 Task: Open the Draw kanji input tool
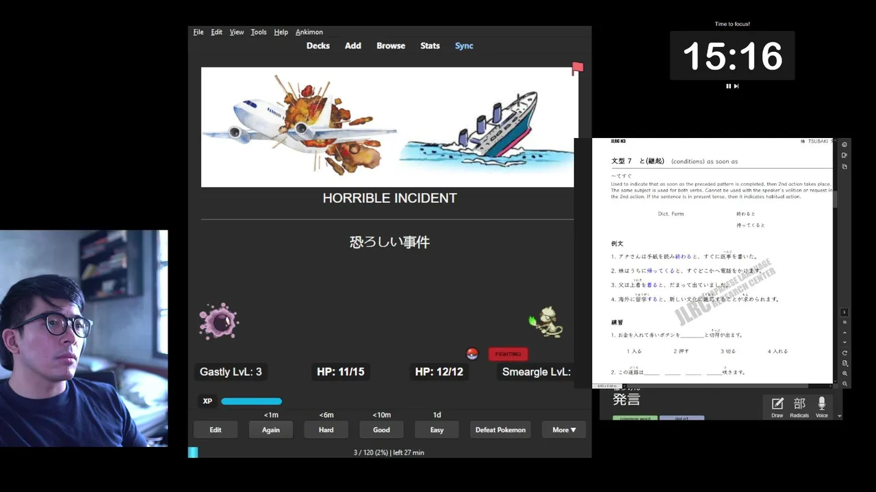pos(777,407)
